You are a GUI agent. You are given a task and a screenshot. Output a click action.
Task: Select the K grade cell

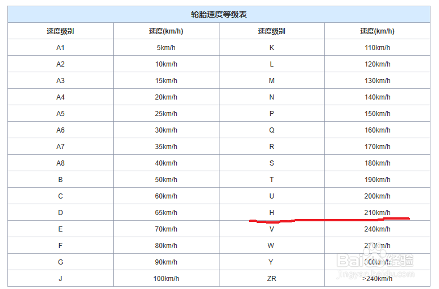[272, 48]
